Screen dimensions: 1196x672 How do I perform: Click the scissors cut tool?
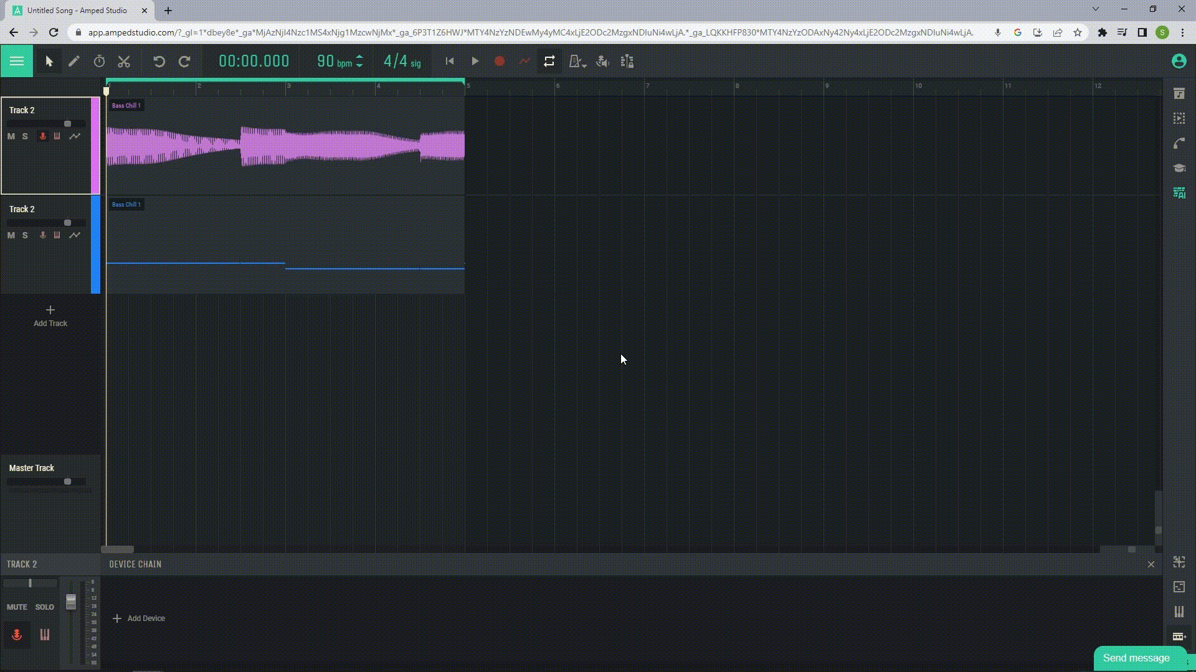tap(124, 61)
